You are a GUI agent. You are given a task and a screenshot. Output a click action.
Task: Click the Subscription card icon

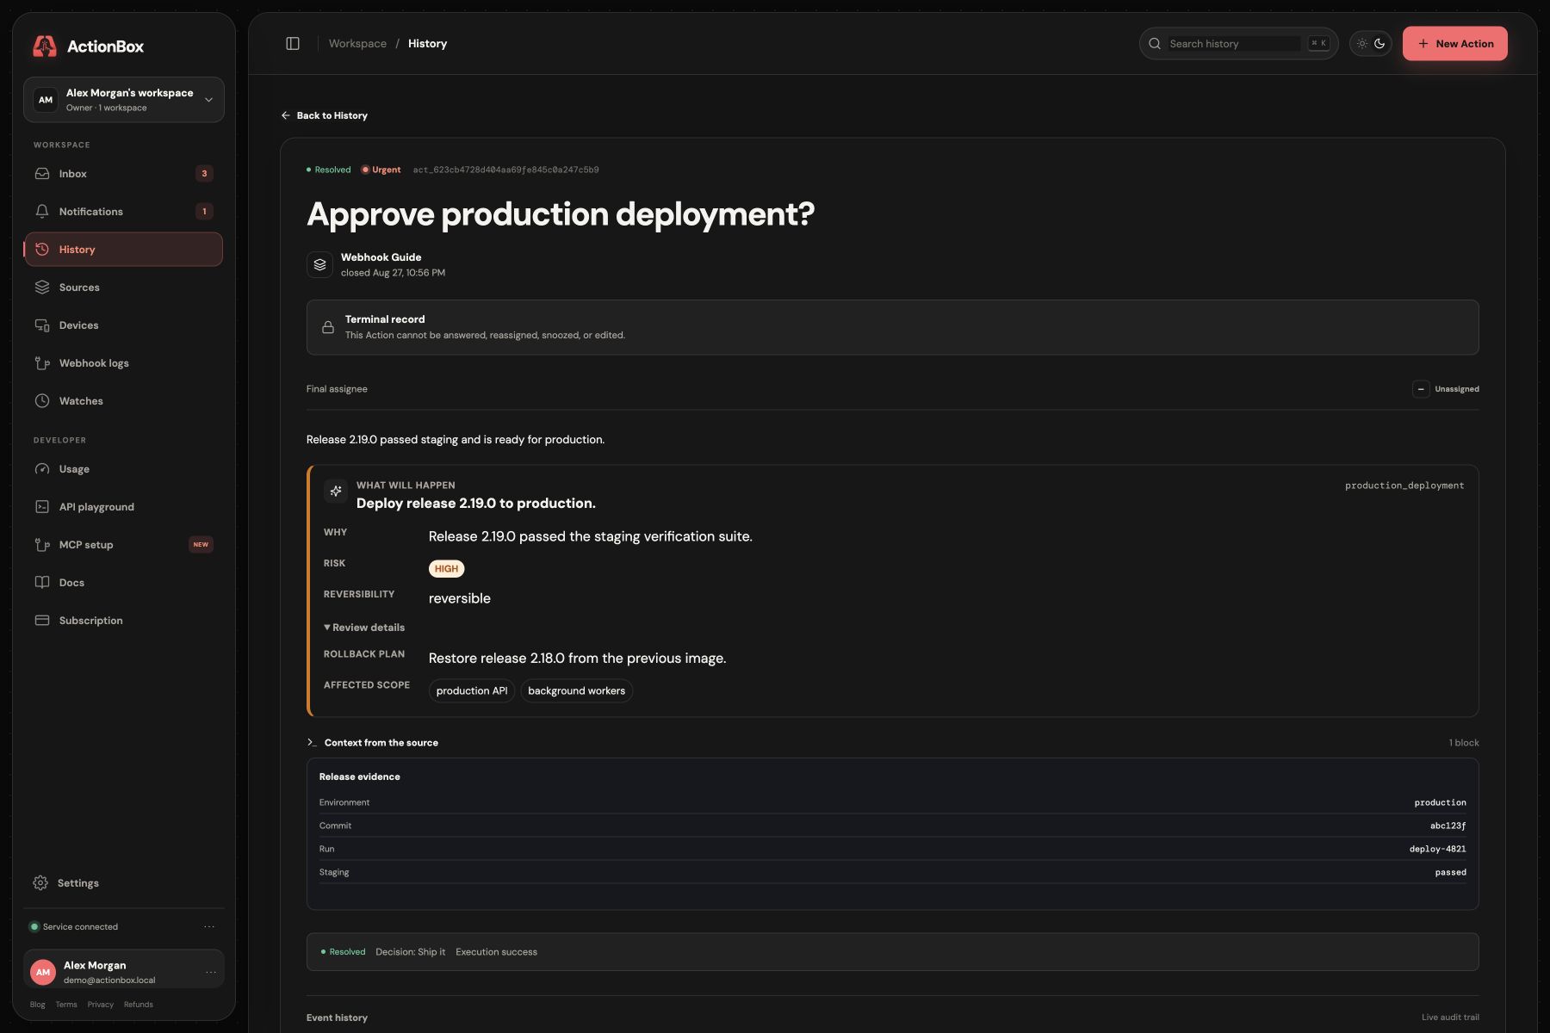click(42, 621)
